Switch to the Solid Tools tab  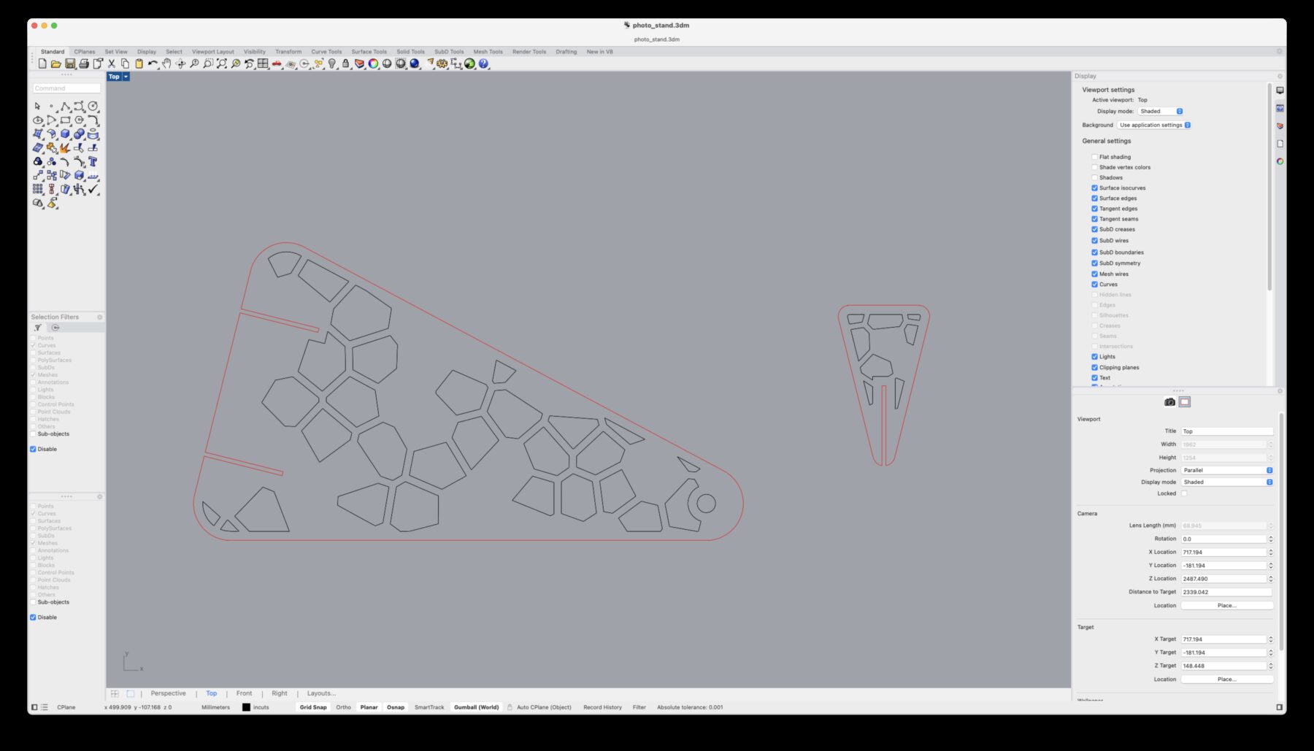click(x=410, y=52)
